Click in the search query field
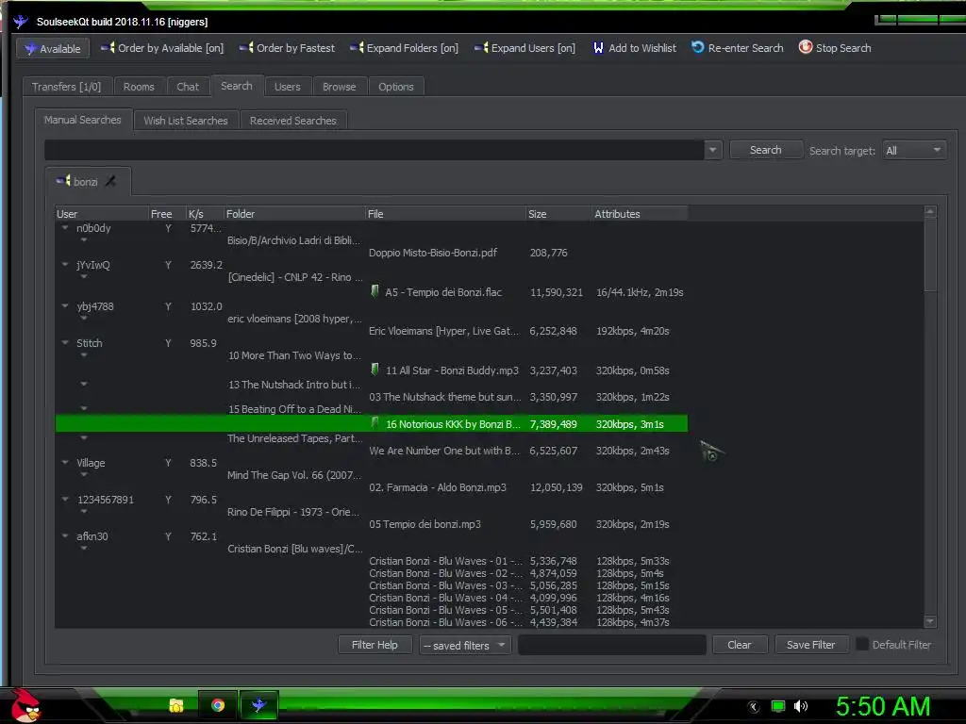This screenshot has width=966, height=724. click(374, 150)
